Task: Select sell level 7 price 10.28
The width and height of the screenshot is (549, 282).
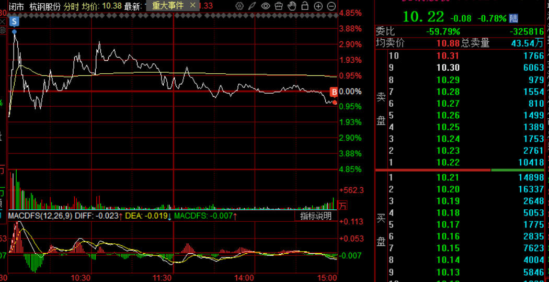Action: [448, 92]
